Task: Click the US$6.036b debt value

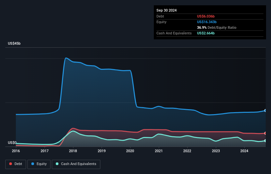Action: click(x=206, y=16)
